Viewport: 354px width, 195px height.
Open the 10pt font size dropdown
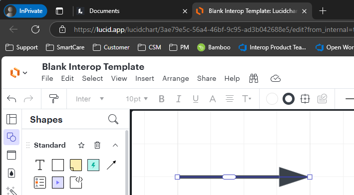(137, 99)
